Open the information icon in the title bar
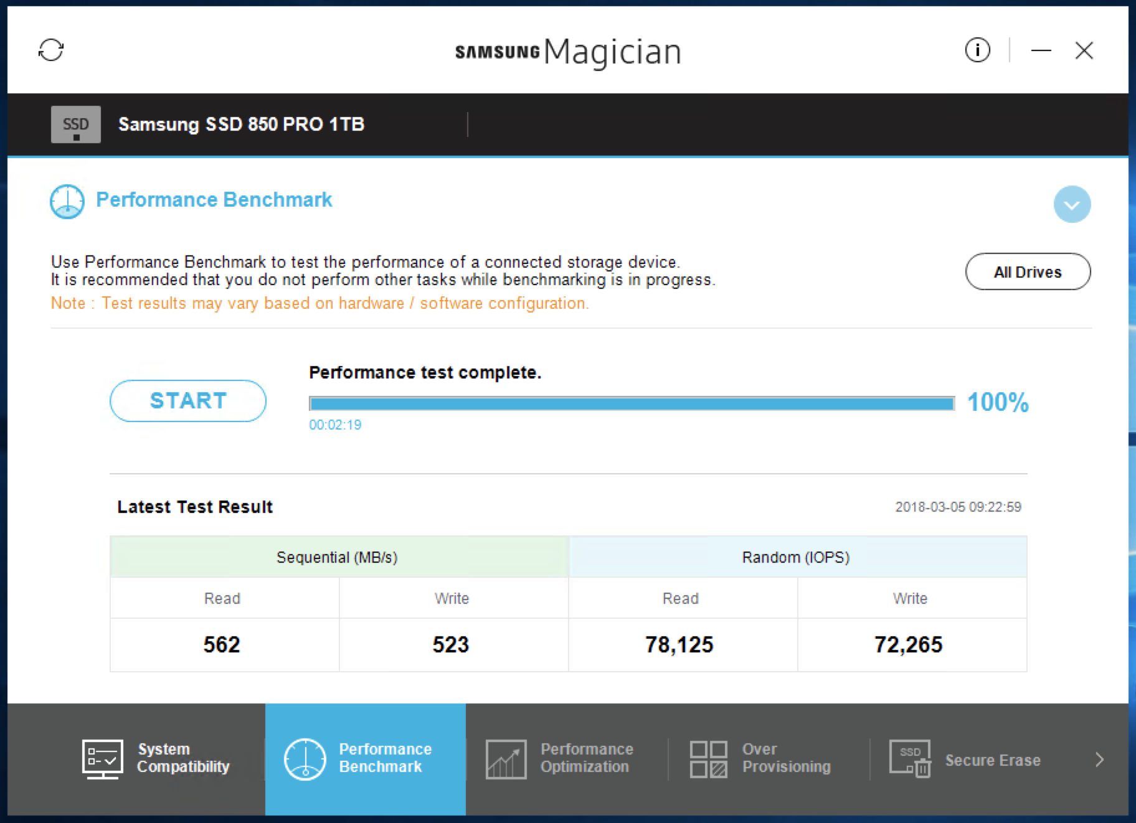 tap(977, 50)
